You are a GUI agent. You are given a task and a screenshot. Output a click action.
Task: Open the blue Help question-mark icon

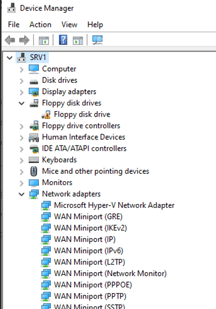[63, 40]
